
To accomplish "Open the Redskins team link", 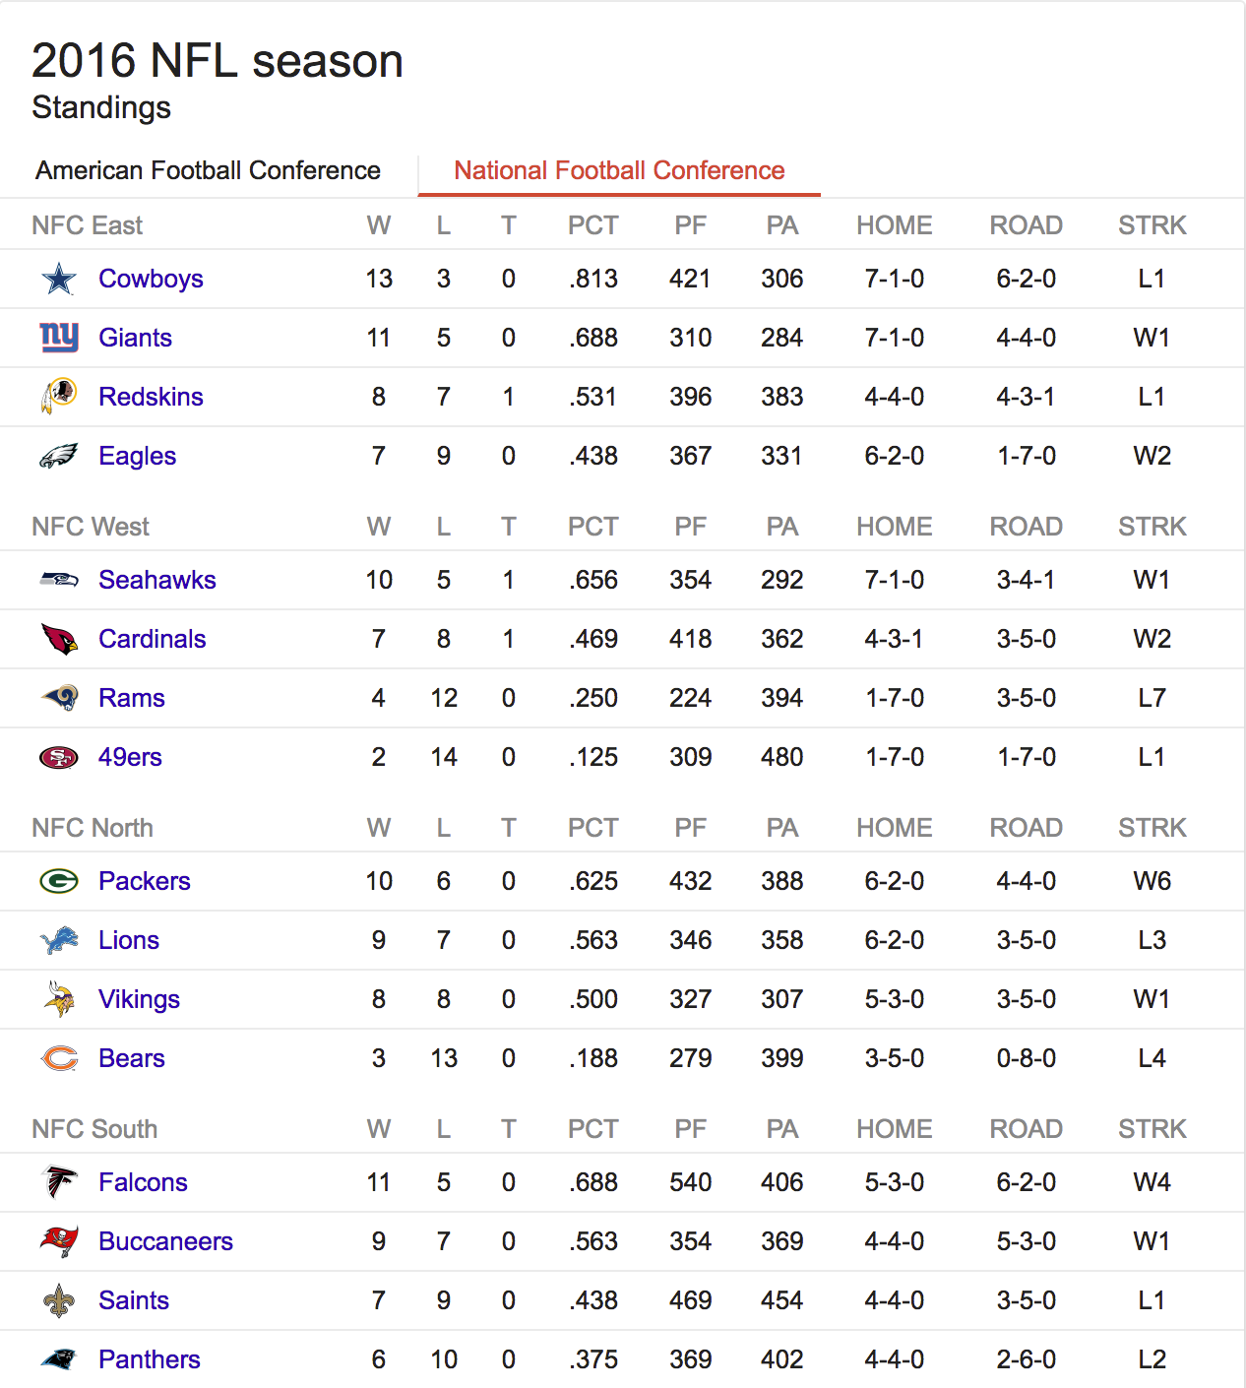I will click(151, 397).
